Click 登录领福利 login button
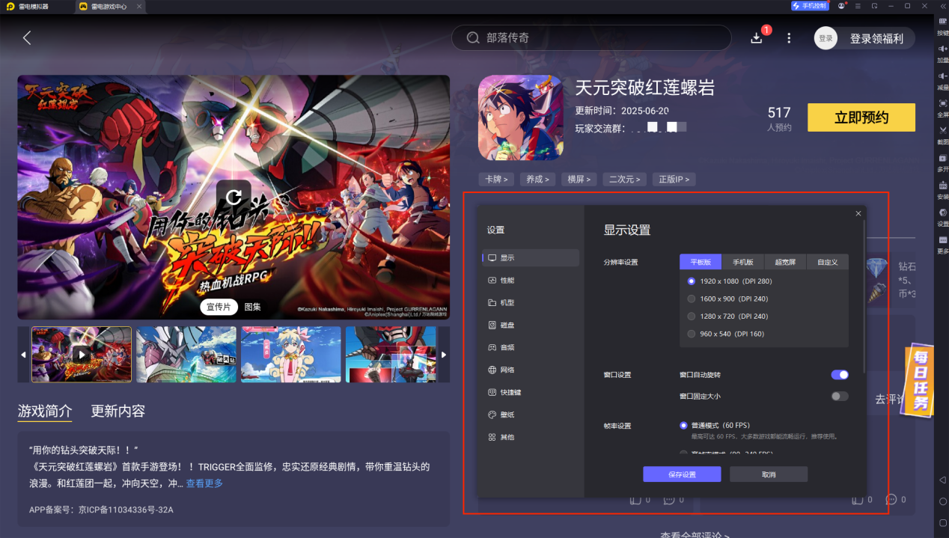The height and width of the screenshot is (538, 949). coord(876,38)
